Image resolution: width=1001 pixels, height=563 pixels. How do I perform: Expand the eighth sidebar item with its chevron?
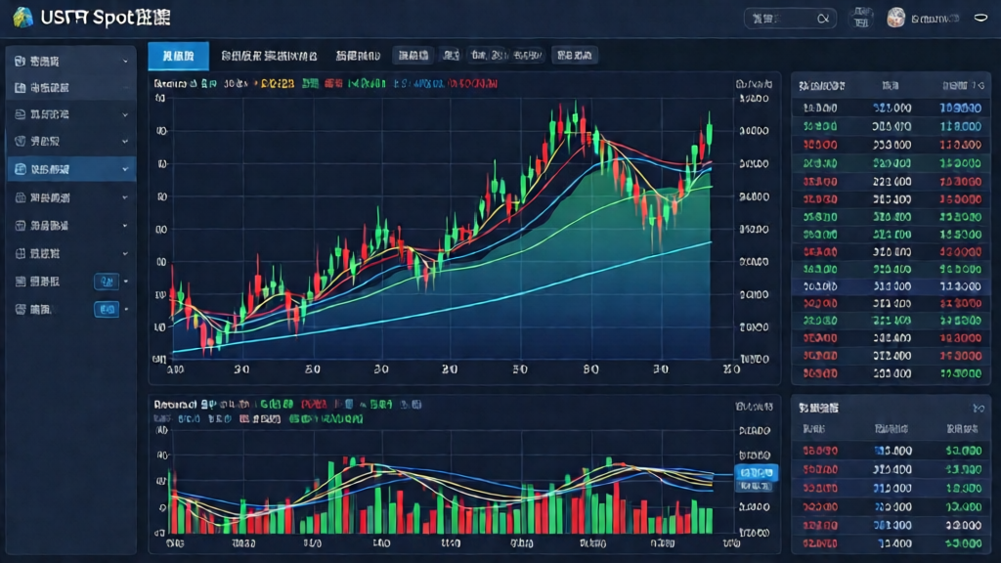point(125,253)
